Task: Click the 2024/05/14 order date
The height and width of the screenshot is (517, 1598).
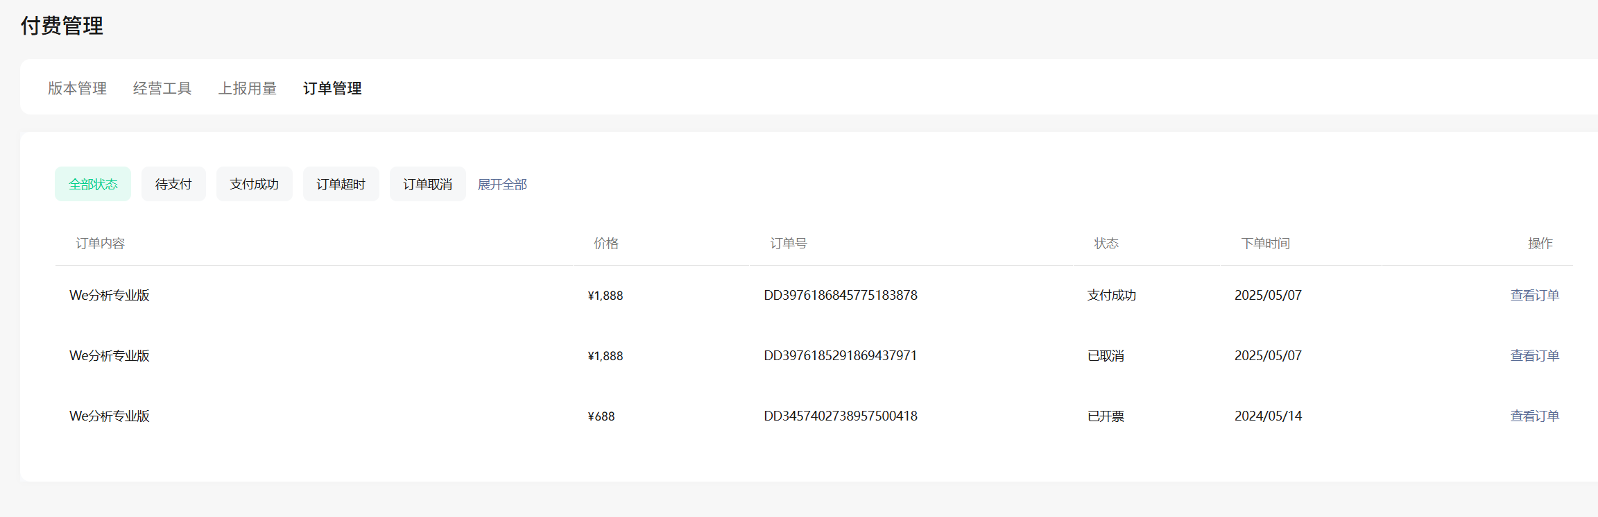Action: pyautogui.click(x=1268, y=416)
